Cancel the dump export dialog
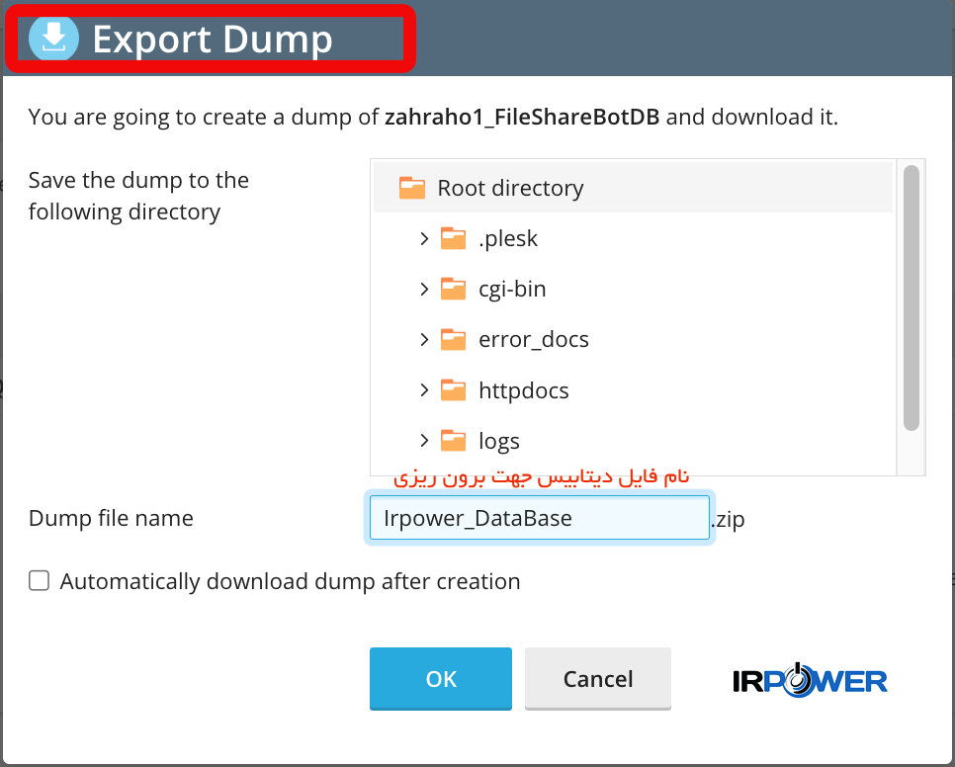Viewport: 955px width, 767px height. pyautogui.click(x=598, y=679)
